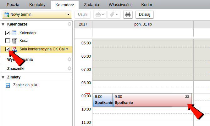This screenshot has width=210, height=126.
Task: Click the Zapisz do pliku save icon
Action: (x=8, y=85)
